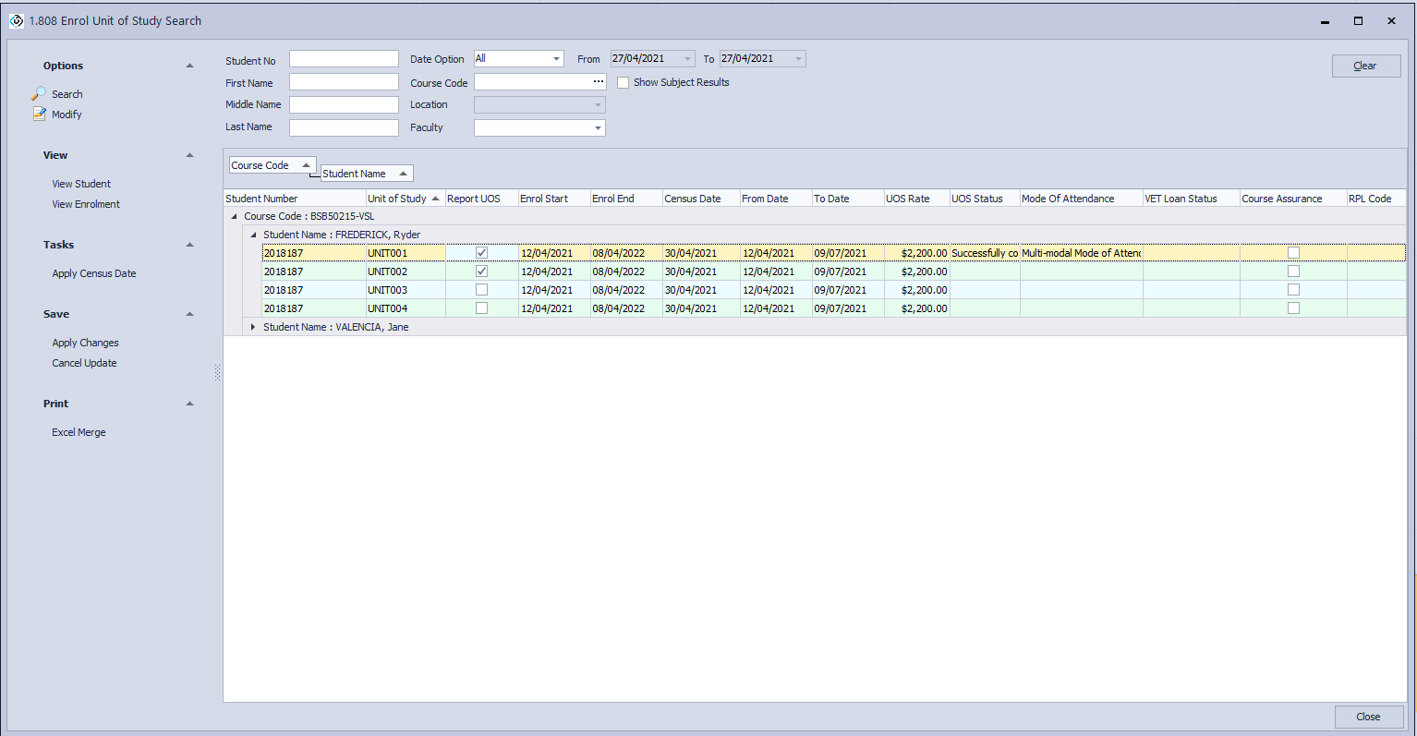Collapse the Save panel section arrow

[x=189, y=314]
